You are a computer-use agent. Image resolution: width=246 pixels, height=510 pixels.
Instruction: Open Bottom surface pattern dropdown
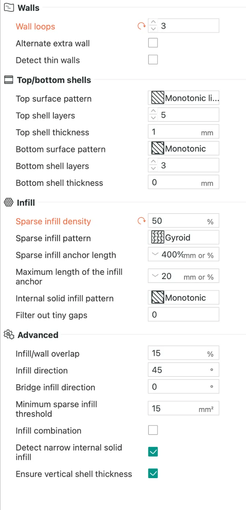(183, 149)
